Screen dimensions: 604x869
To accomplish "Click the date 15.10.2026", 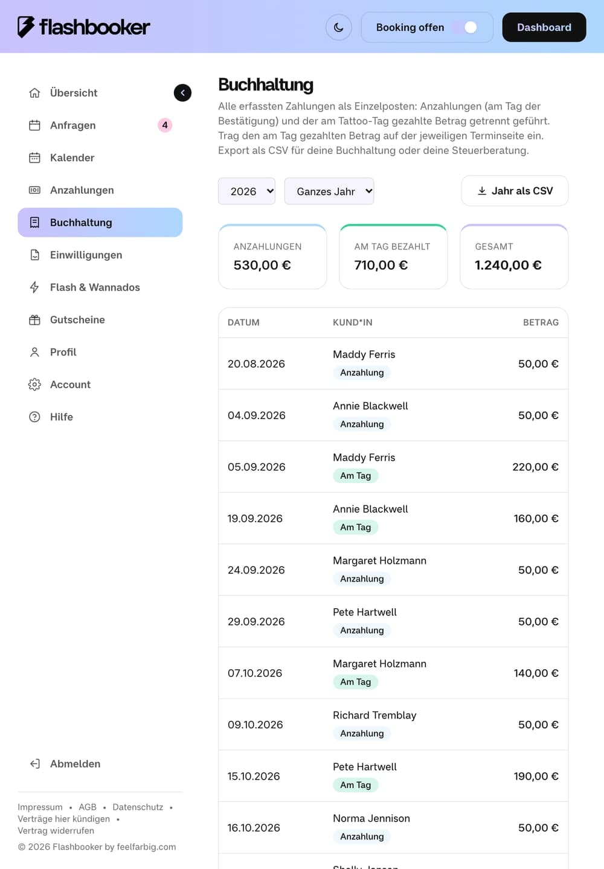I will click(254, 776).
